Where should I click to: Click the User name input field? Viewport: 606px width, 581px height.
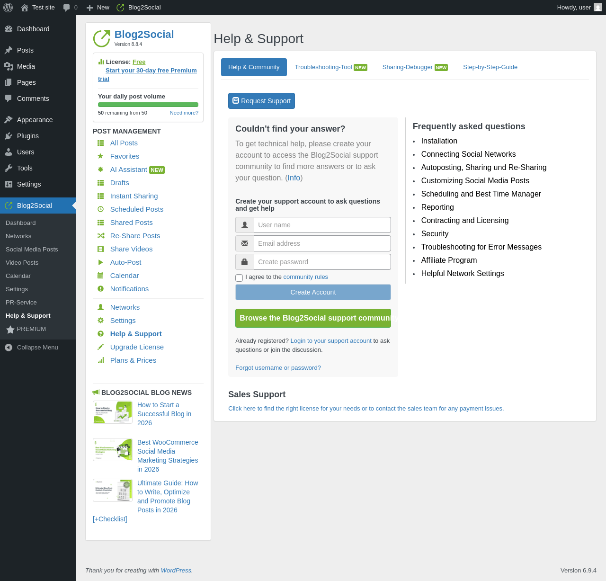pyautogui.click(x=322, y=225)
